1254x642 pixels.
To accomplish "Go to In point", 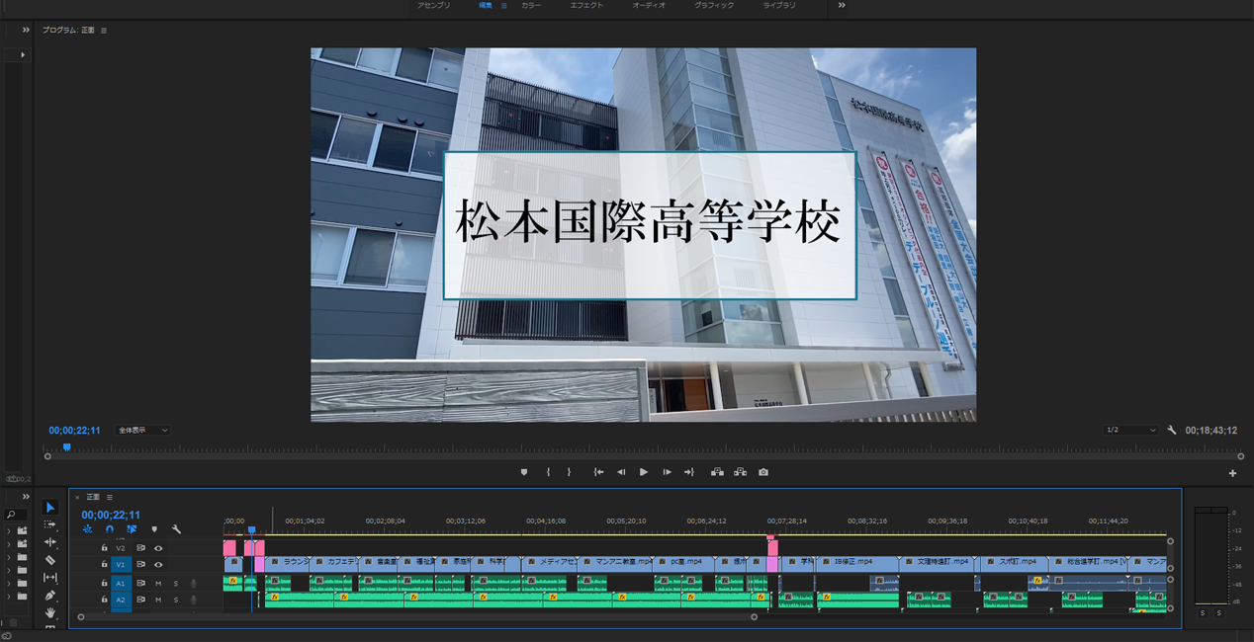I will pos(598,472).
